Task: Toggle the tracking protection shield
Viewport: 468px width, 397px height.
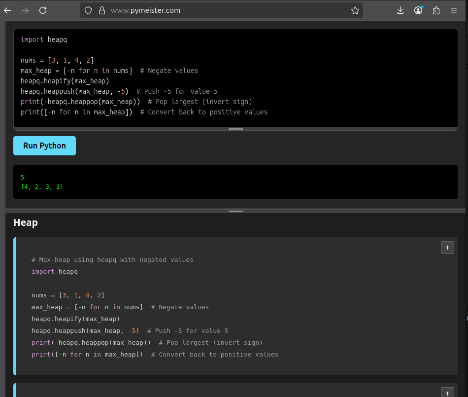Action: click(x=88, y=10)
